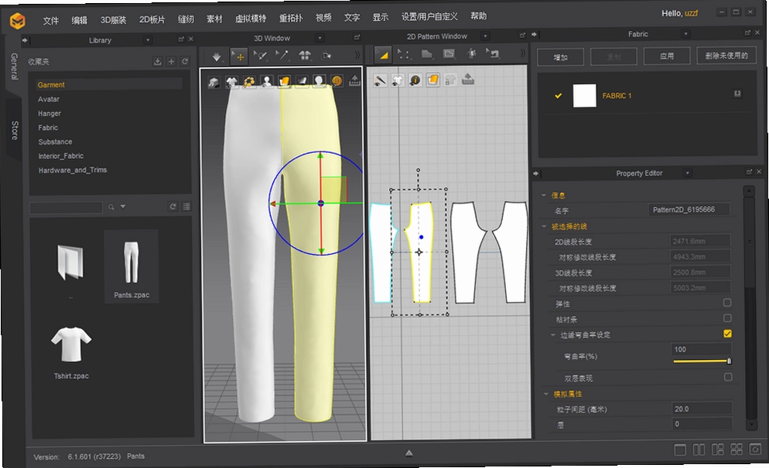Toggle garment visibility in 3D view

coord(232,82)
